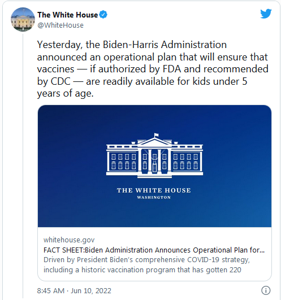Screen dimensions: 281x300
Task: Click "THE WHITE HOUSE" wordmark in card image
Action: point(154,190)
